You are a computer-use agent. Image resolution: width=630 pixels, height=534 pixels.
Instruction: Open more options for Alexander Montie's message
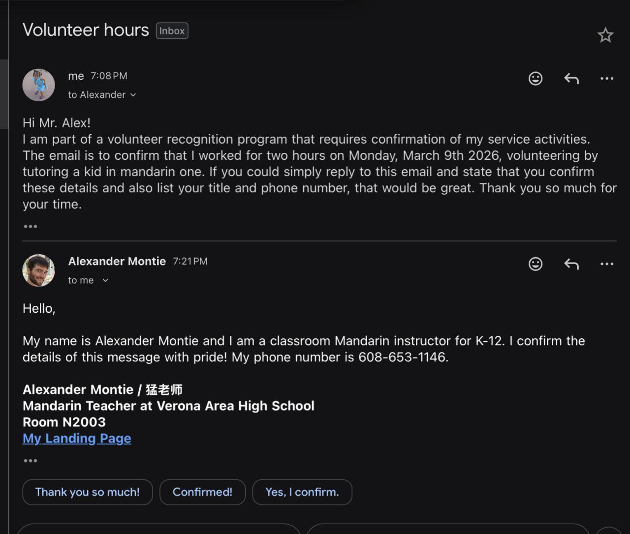tap(606, 264)
